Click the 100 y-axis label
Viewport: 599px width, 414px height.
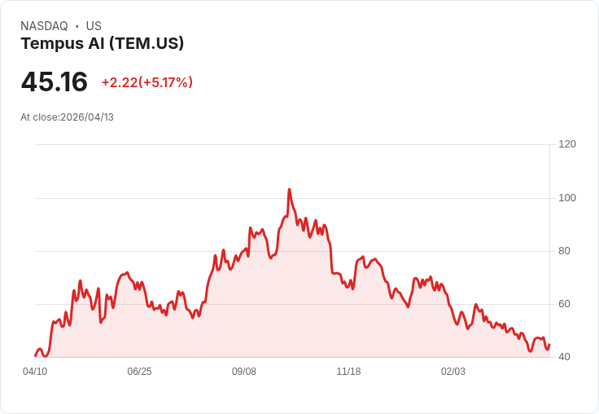[567, 198]
